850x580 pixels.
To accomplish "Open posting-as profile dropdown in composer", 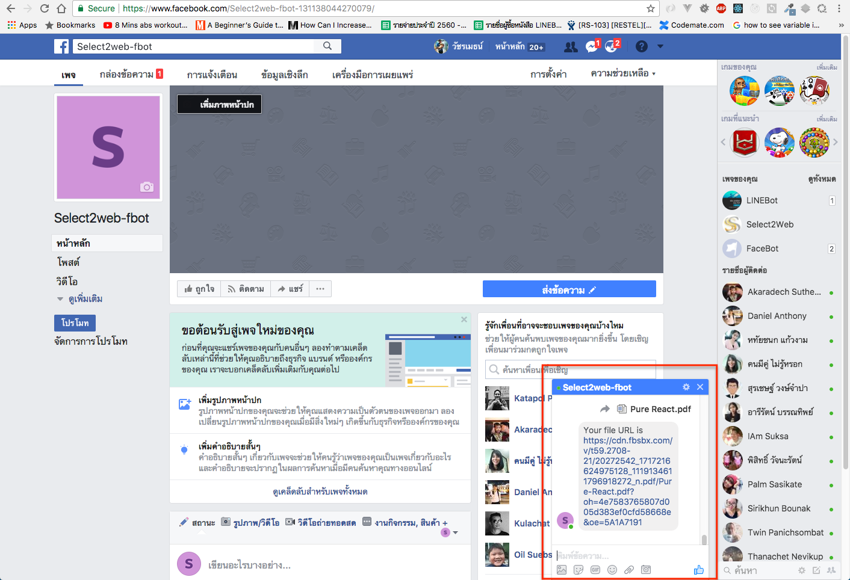I will pos(450,532).
